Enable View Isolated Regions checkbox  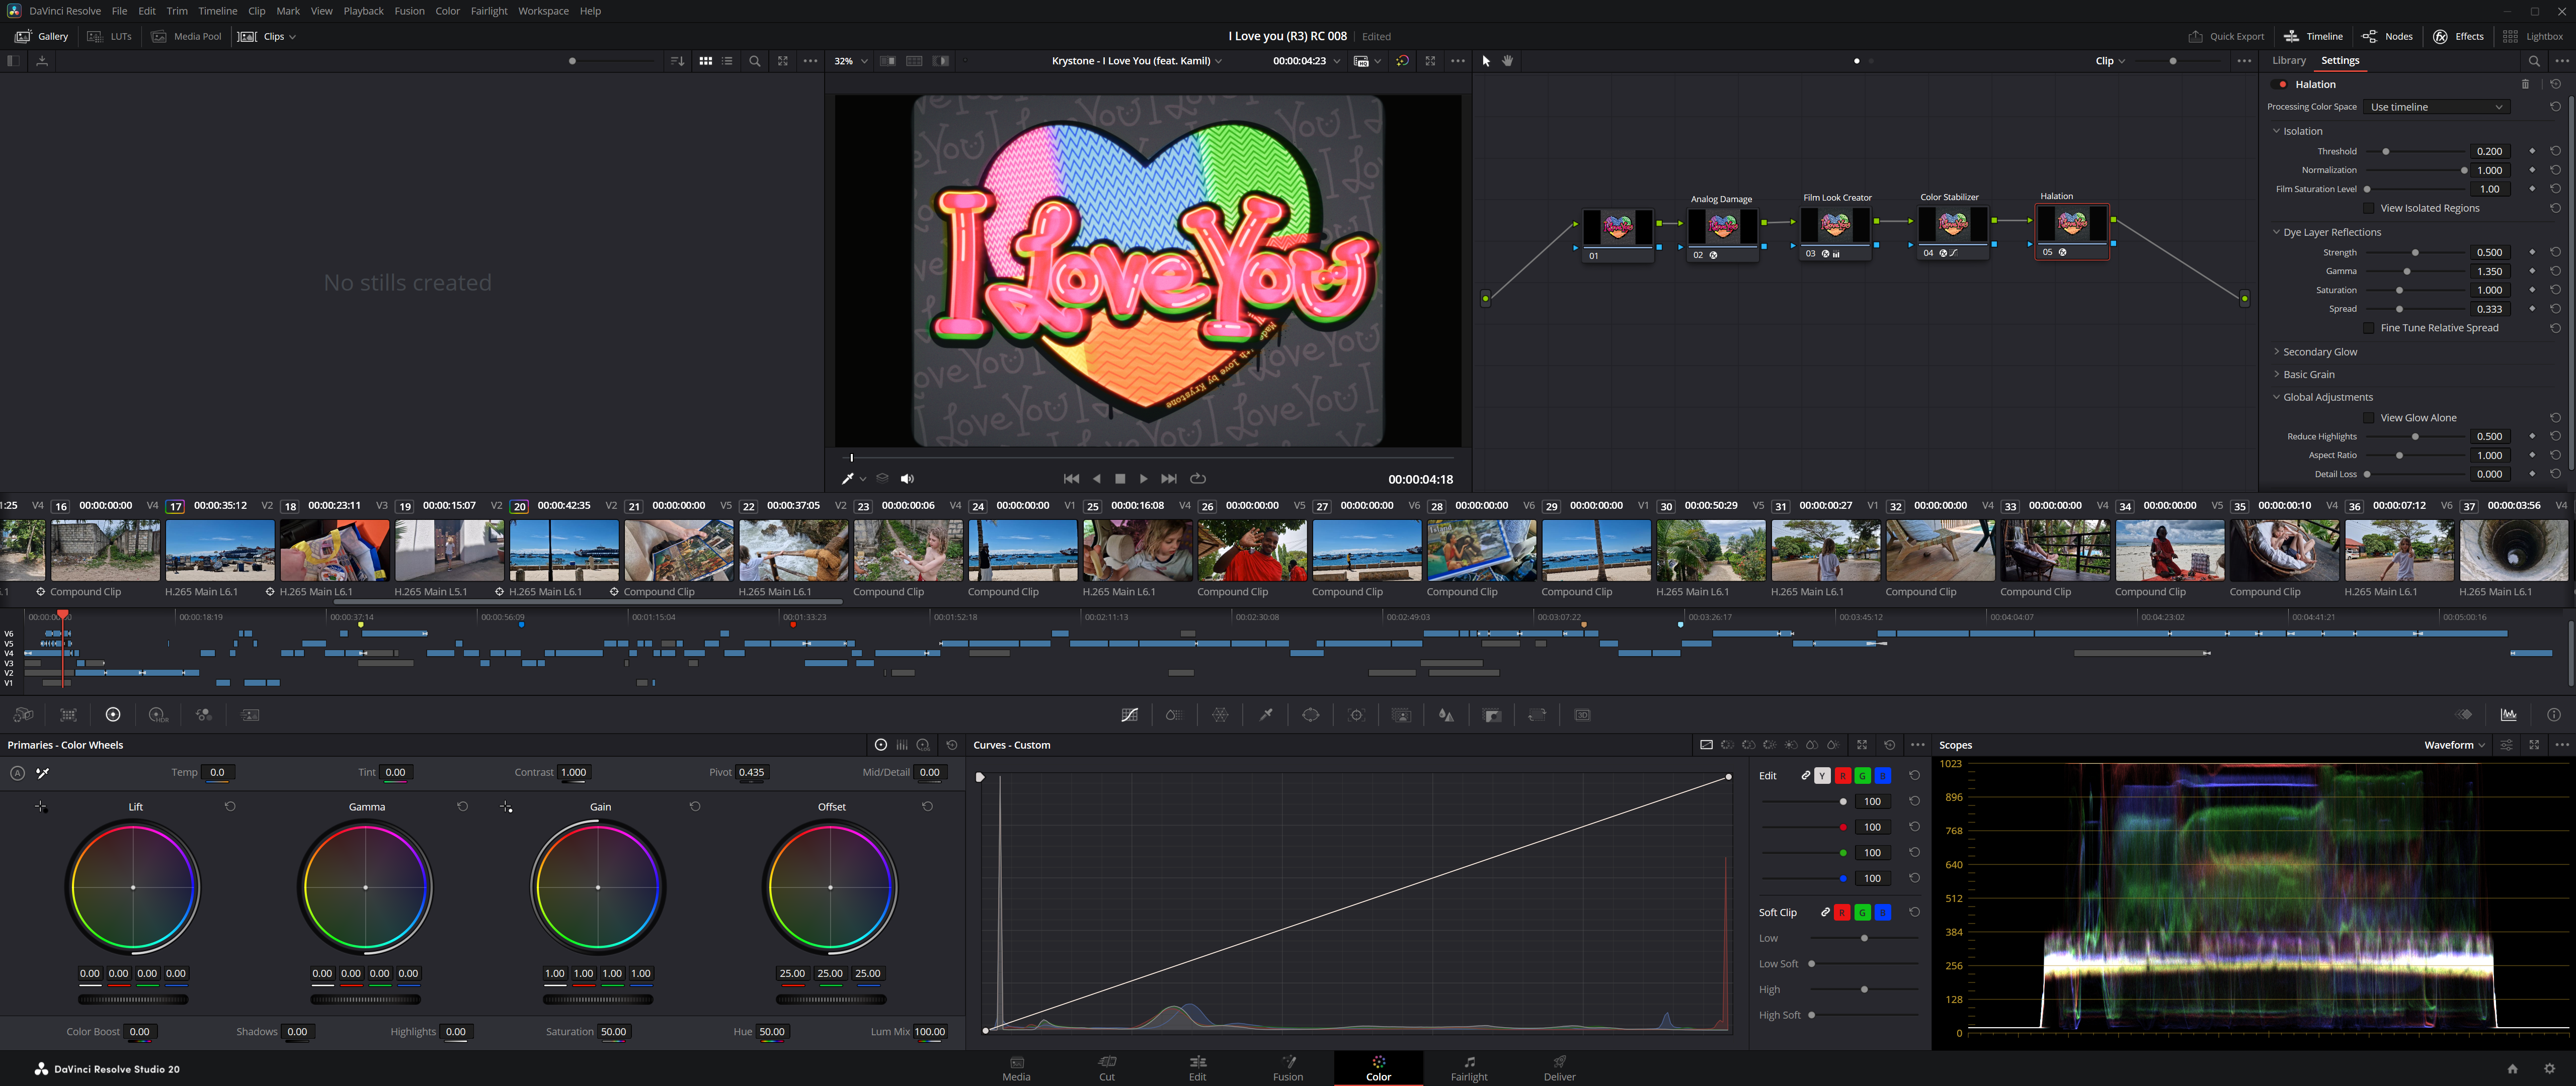click(2368, 208)
